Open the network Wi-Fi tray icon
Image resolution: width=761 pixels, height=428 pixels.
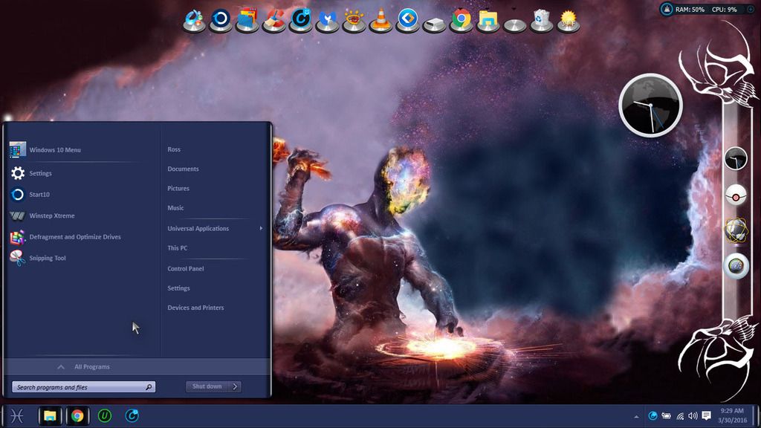coord(680,416)
